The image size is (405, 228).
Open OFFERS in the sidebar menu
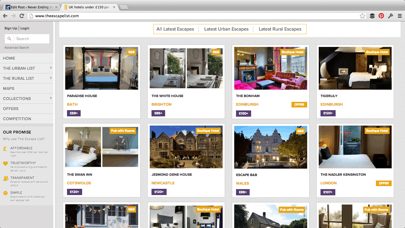pos(27,109)
